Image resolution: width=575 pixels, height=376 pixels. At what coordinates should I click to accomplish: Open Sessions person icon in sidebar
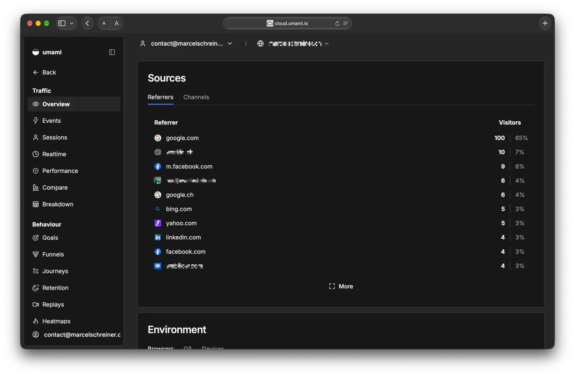click(x=36, y=138)
